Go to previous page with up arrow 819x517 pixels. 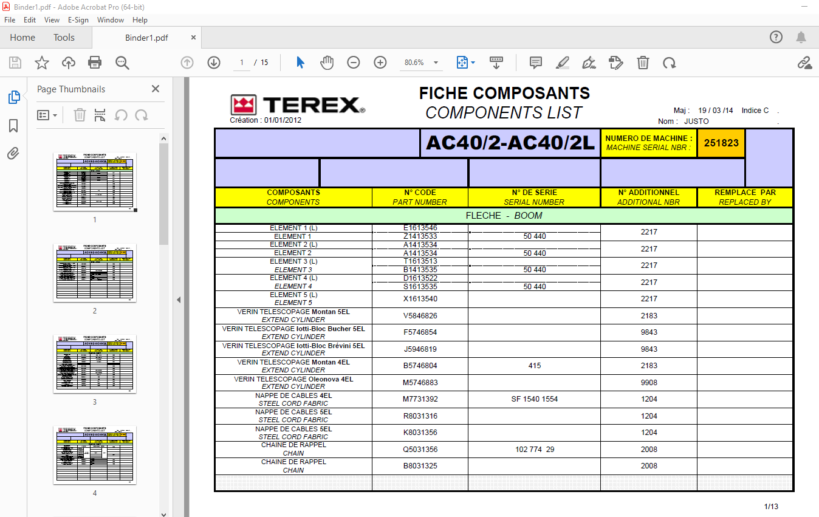pyautogui.click(x=187, y=63)
